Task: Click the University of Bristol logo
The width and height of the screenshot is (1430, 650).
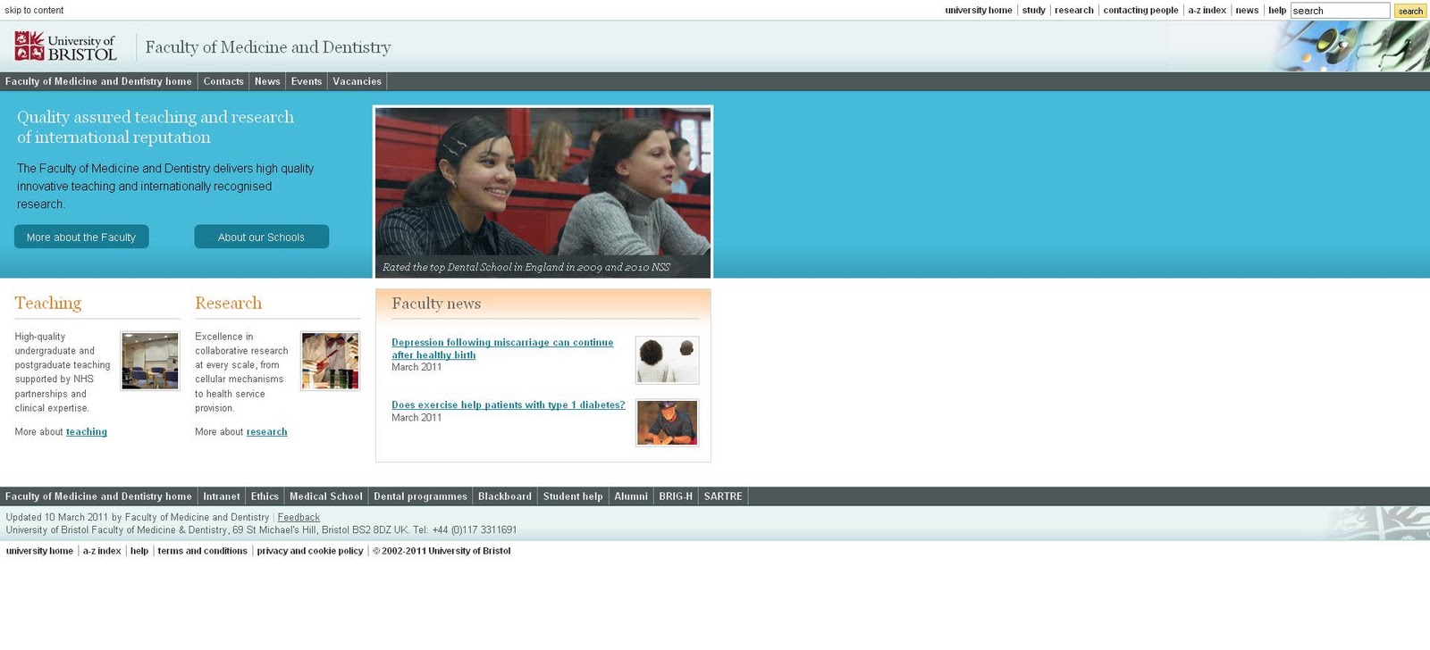Action: pos(65,46)
